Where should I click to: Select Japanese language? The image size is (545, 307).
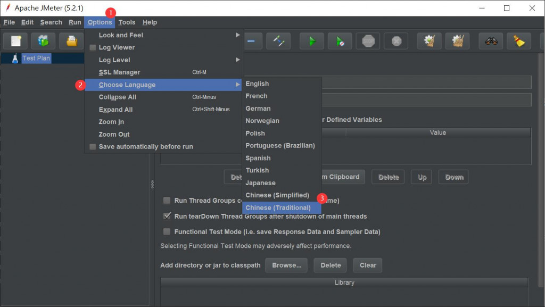pyautogui.click(x=282, y=183)
